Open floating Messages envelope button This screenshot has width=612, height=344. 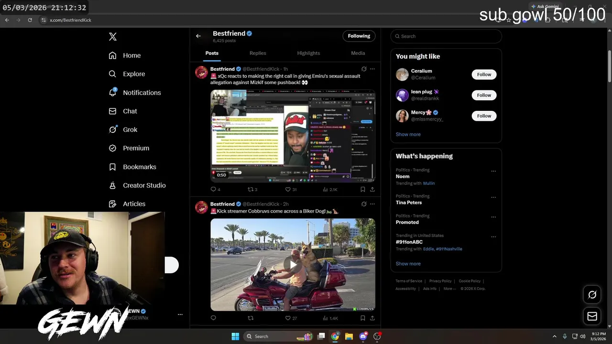[592, 316]
